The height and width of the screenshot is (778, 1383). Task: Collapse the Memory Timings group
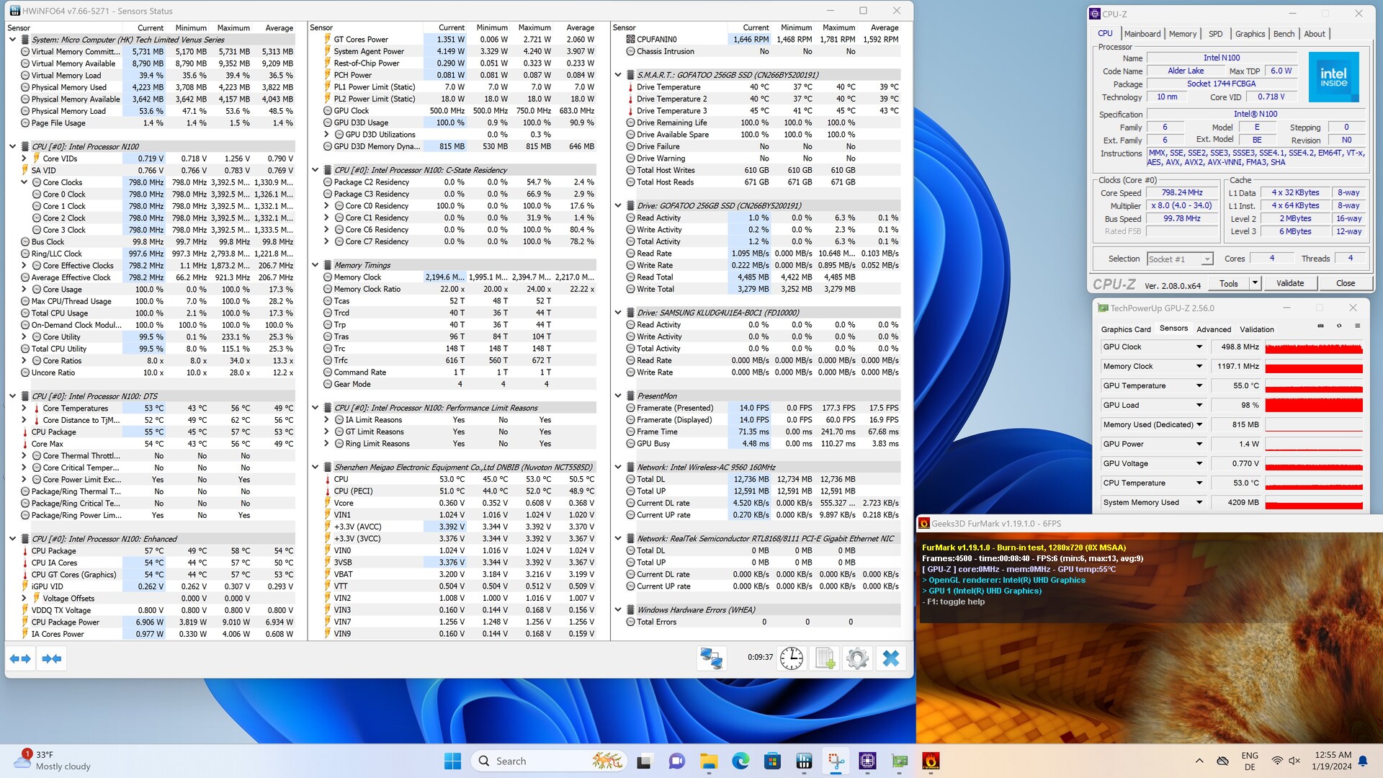point(315,265)
